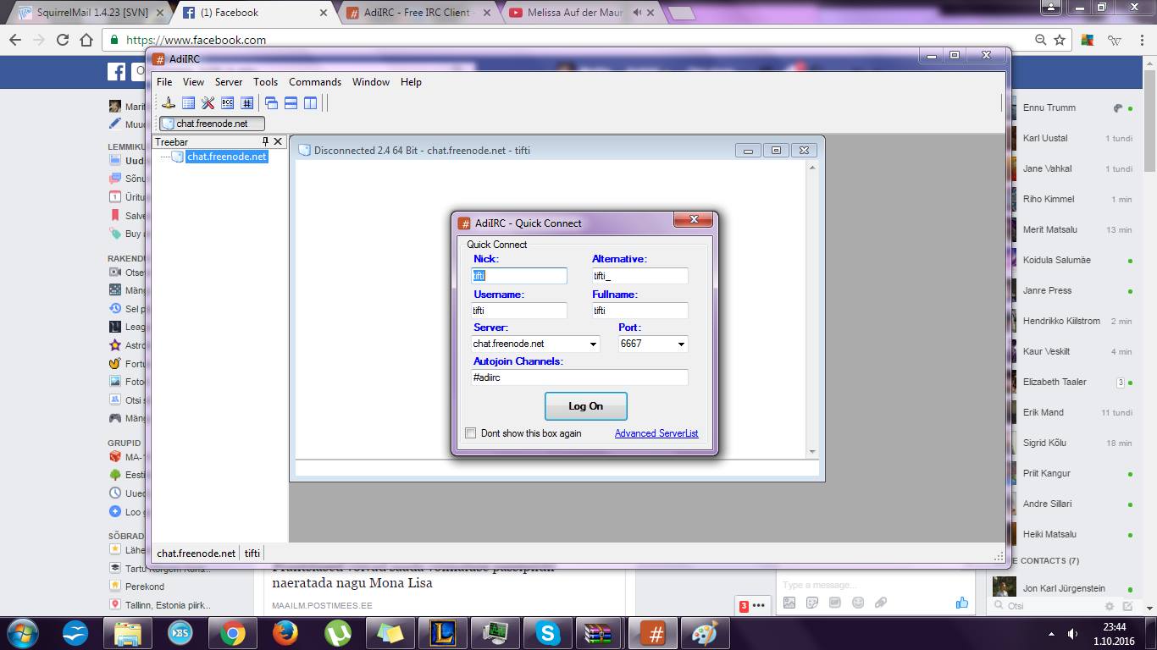The image size is (1157, 650).
Task: Switch to the AdiIRC - Free IRC Client tab
Action: click(419, 13)
